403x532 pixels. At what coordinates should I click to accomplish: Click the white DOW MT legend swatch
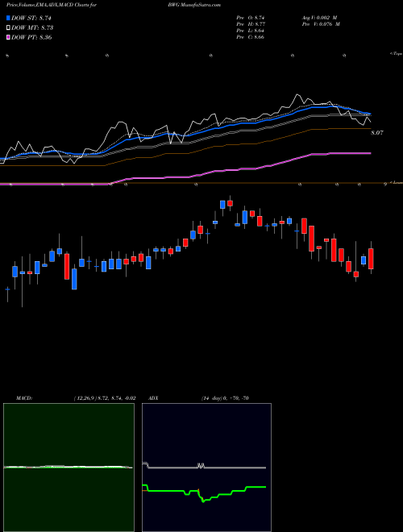(x=8, y=28)
